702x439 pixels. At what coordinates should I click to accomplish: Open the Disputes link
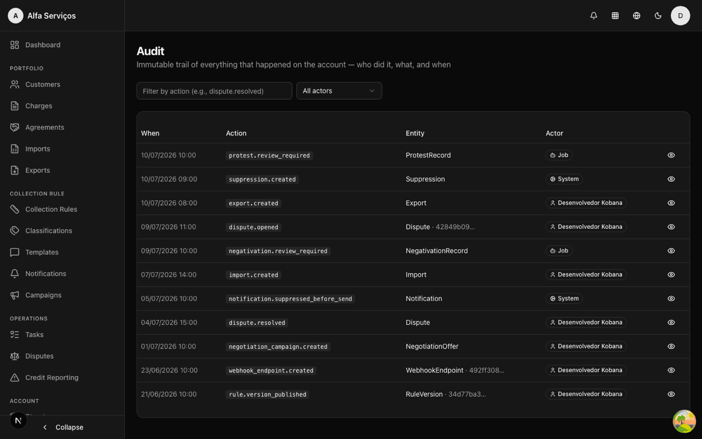click(x=62, y=356)
